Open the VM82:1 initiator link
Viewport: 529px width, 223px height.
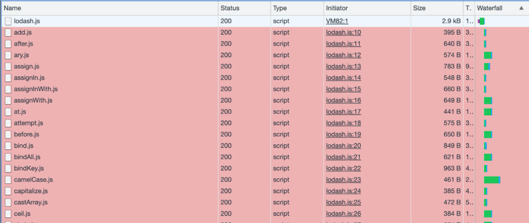click(337, 21)
